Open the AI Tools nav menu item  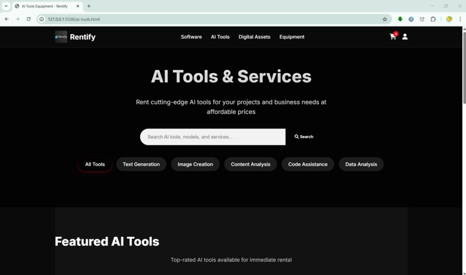(x=220, y=37)
